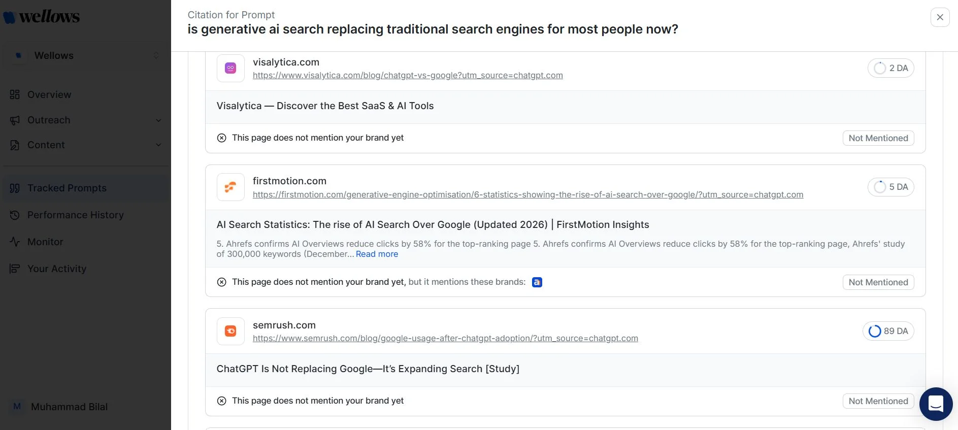Image resolution: width=958 pixels, height=430 pixels.
Task: Click title 'Visalytica — Discover the Best SaaS & AI Tools'
Action: coord(325,106)
